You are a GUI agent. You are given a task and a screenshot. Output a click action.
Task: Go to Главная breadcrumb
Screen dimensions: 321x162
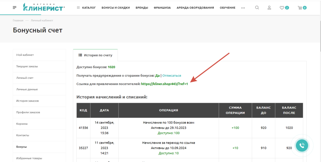[18, 20]
